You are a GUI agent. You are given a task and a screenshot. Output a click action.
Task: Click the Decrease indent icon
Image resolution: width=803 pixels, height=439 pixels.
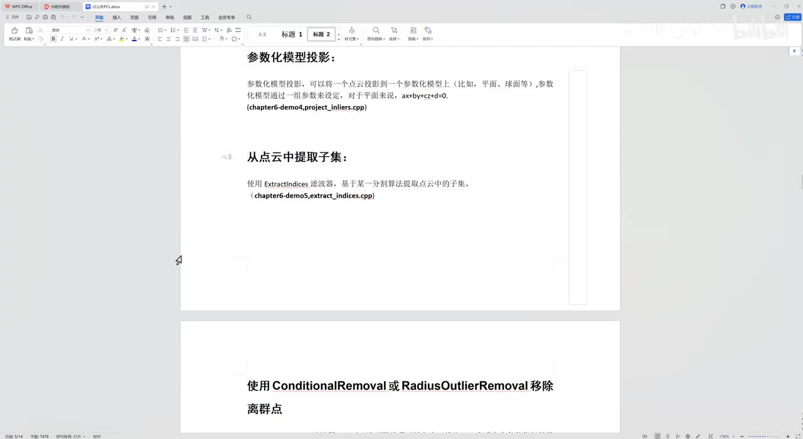click(x=186, y=30)
